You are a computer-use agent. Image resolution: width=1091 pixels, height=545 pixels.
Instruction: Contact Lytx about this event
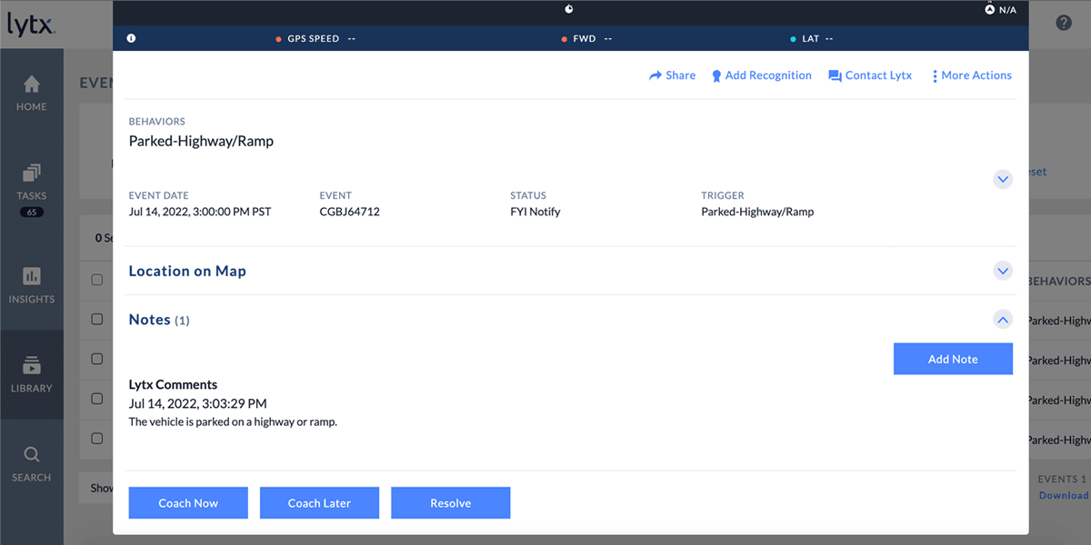870,75
